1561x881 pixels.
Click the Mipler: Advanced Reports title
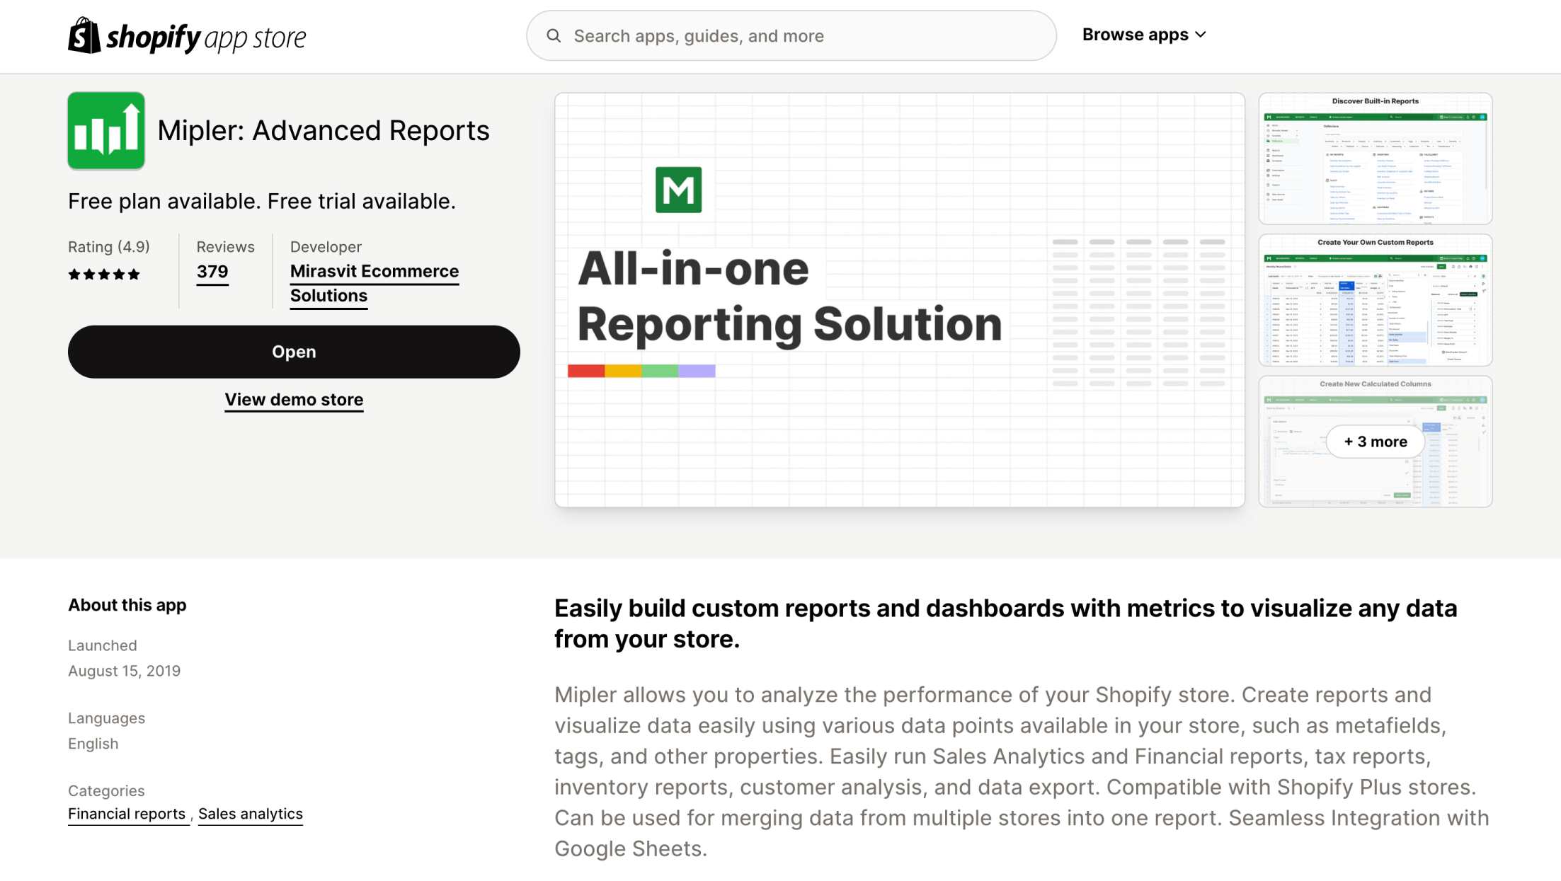click(324, 131)
